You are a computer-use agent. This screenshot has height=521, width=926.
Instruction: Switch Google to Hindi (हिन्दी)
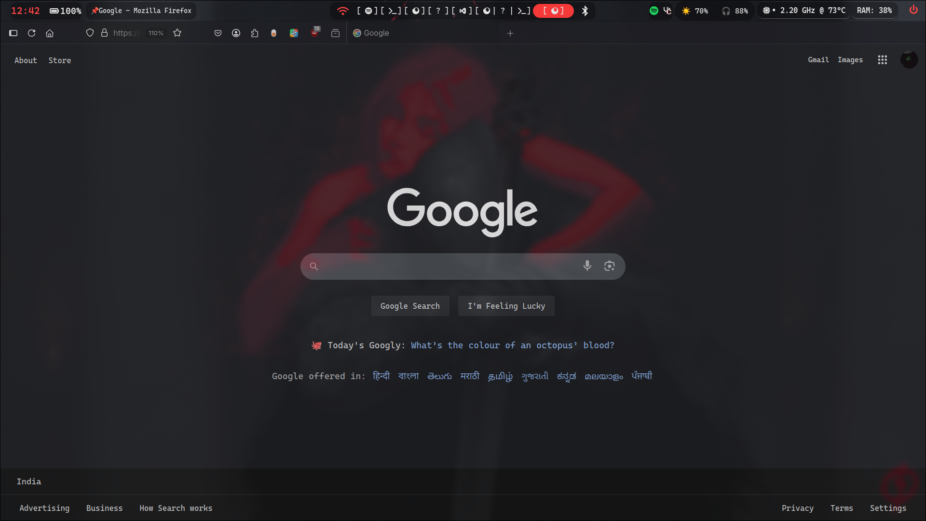click(381, 376)
